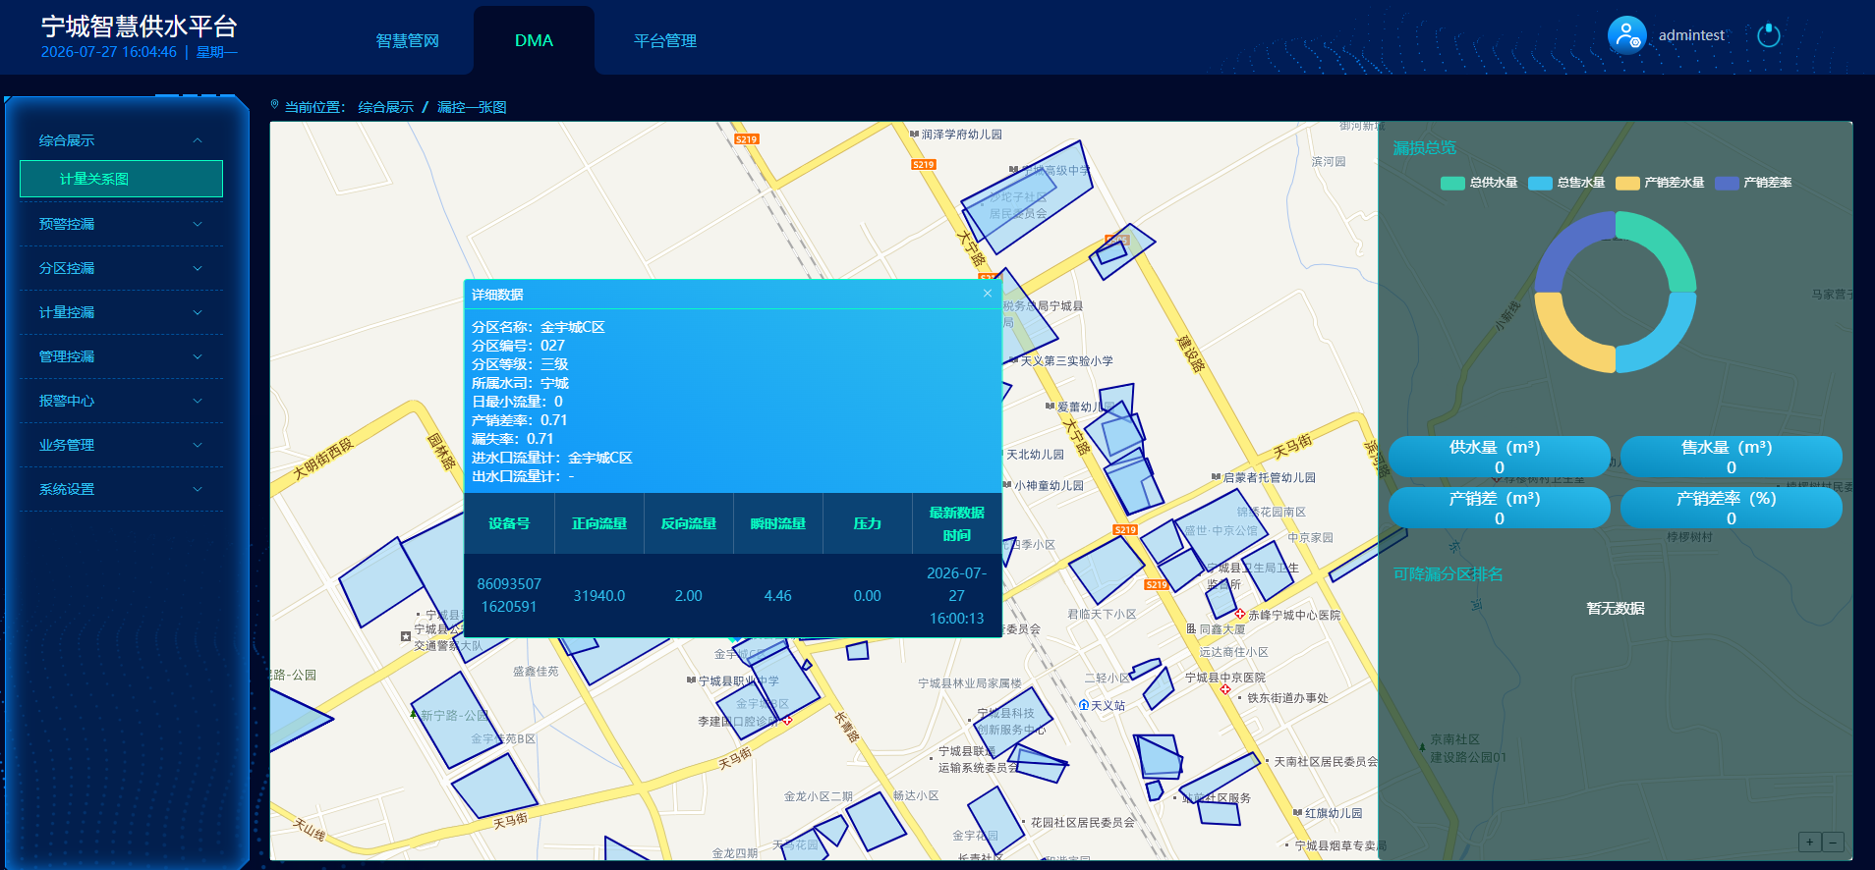Switch to the 智慧管网 top tab
This screenshot has height=870, width=1875.
point(408,40)
